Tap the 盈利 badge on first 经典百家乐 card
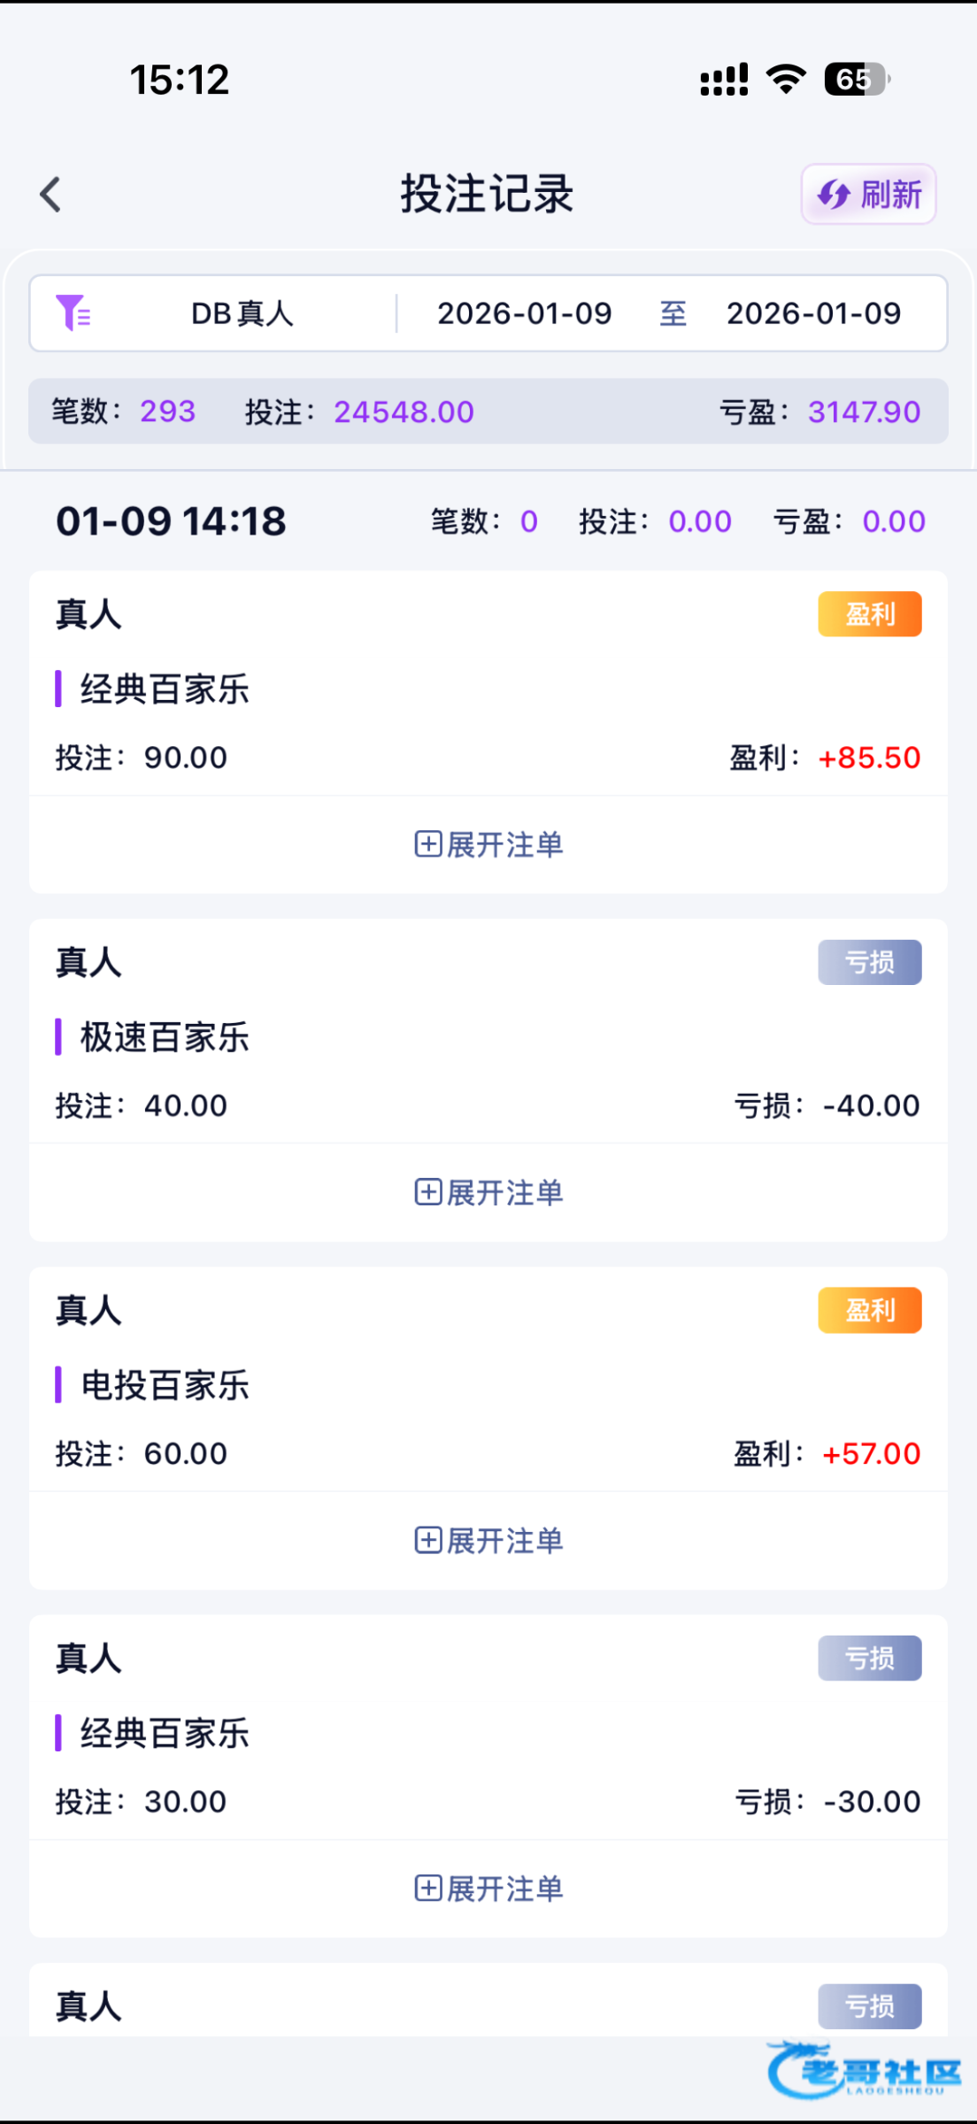The width and height of the screenshot is (977, 2124). tap(869, 614)
